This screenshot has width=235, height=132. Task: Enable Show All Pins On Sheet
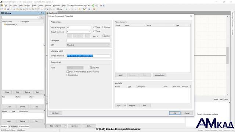click(68, 72)
